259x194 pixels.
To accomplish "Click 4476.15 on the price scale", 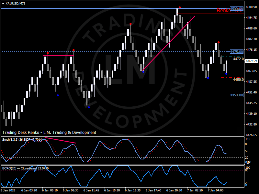I will click(x=252, y=50).
